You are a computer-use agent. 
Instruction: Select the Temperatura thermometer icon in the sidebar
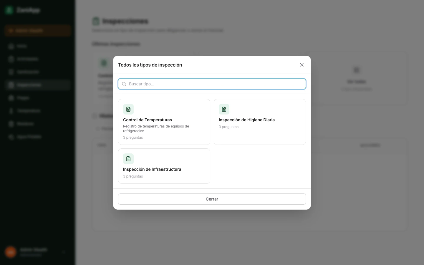coord(11,111)
